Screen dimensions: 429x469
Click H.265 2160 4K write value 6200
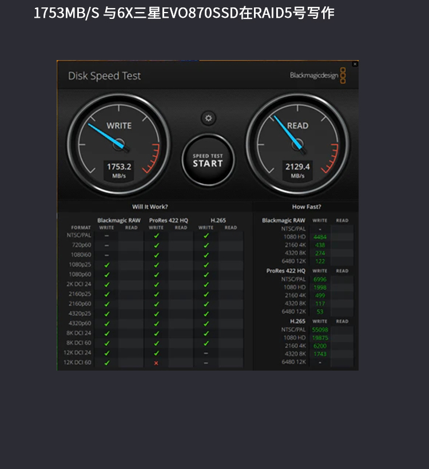click(320, 346)
